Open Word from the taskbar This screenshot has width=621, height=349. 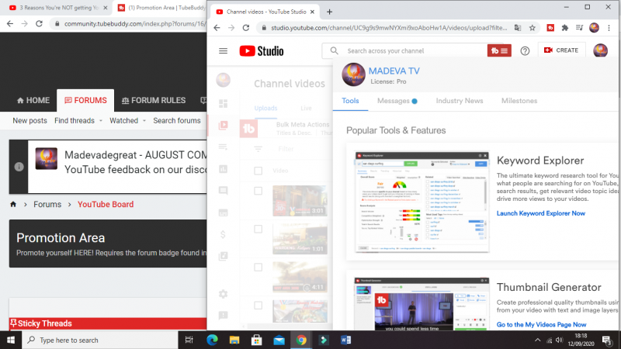coord(346,340)
